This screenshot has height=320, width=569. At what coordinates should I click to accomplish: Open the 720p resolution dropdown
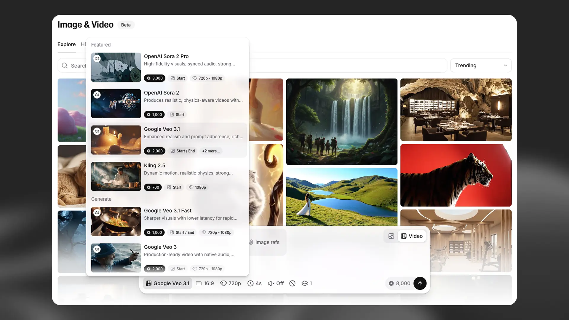[231, 283]
